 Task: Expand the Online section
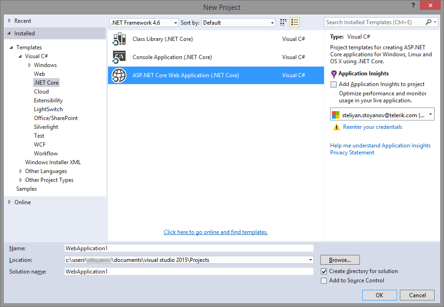pyautogui.click(x=9, y=202)
